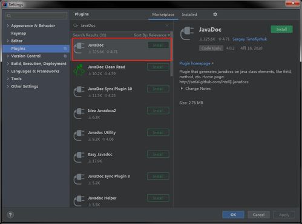The height and width of the screenshot is (224, 302).
Task: Click Size: 2.76 MB text
Action: click(x=191, y=103)
